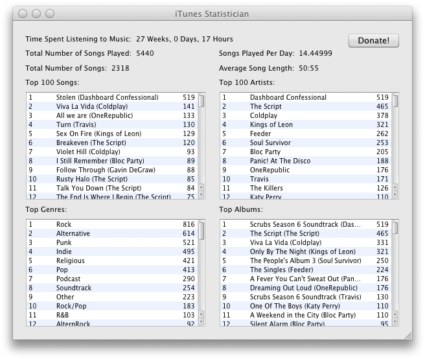
Task: Select the Alternative genre row
Action: [112, 233]
